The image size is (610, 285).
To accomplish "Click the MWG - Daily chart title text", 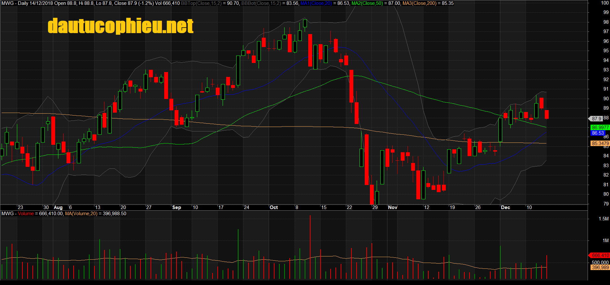I will (15, 3).
